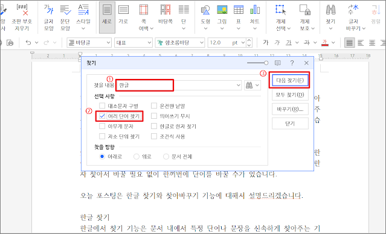Open the font size unit dropdown
The image size is (386, 234).
[x=243, y=43]
